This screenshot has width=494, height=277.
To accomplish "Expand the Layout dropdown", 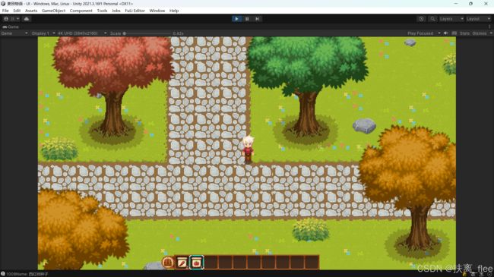I will tap(478, 19).
